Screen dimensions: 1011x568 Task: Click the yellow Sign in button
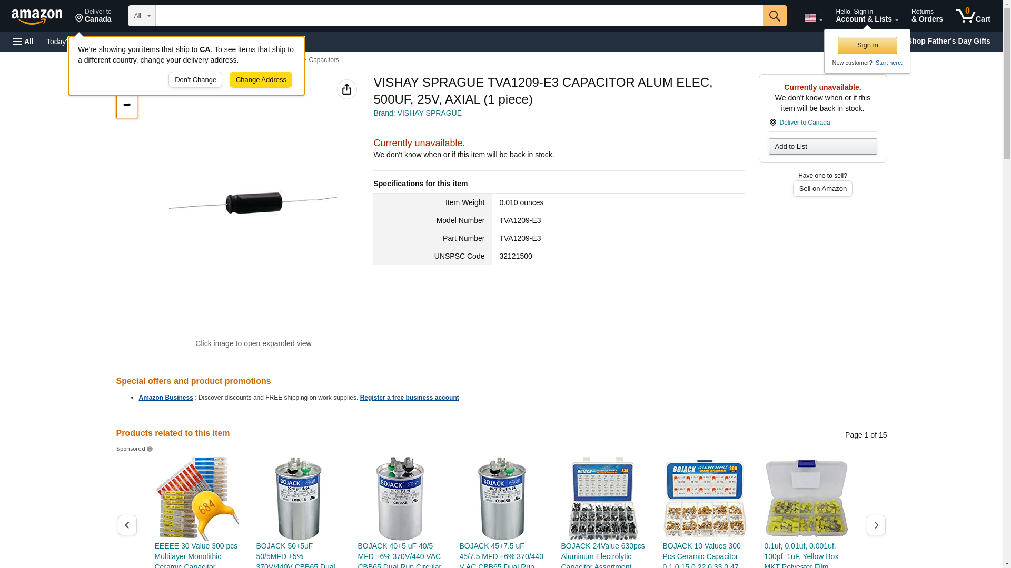pos(867,45)
